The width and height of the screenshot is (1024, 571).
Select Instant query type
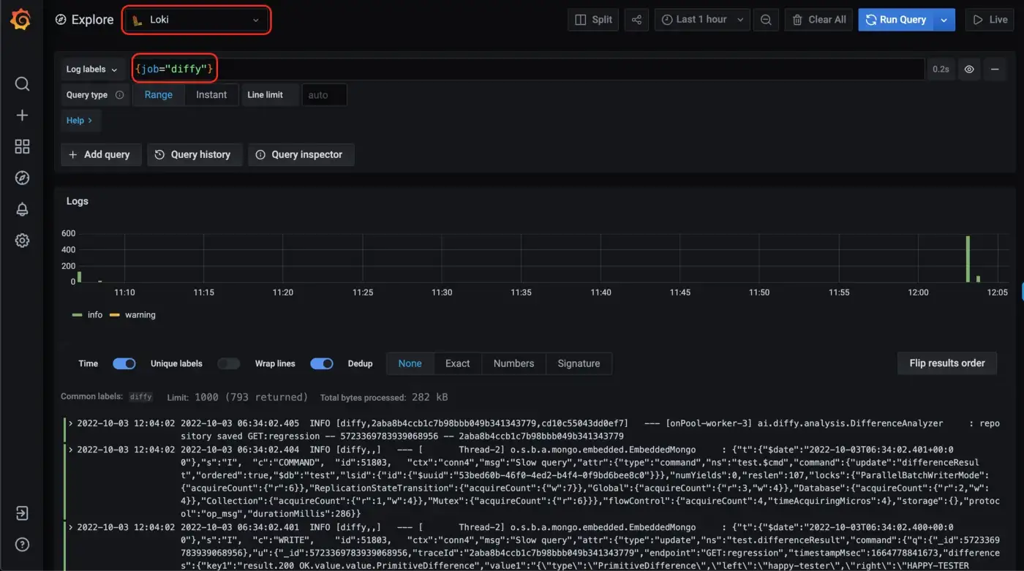point(211,95)
